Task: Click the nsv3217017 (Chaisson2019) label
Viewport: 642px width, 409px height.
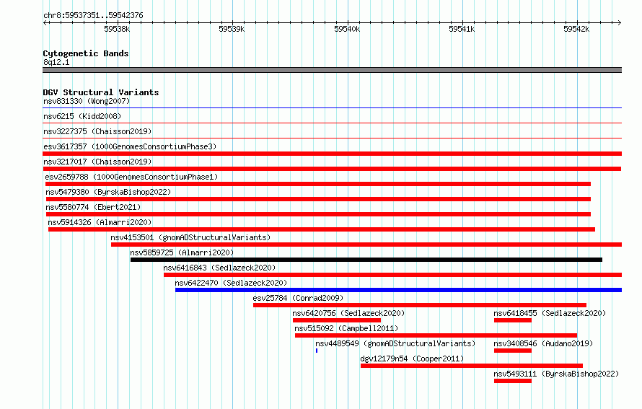Action: pos(97,162)
